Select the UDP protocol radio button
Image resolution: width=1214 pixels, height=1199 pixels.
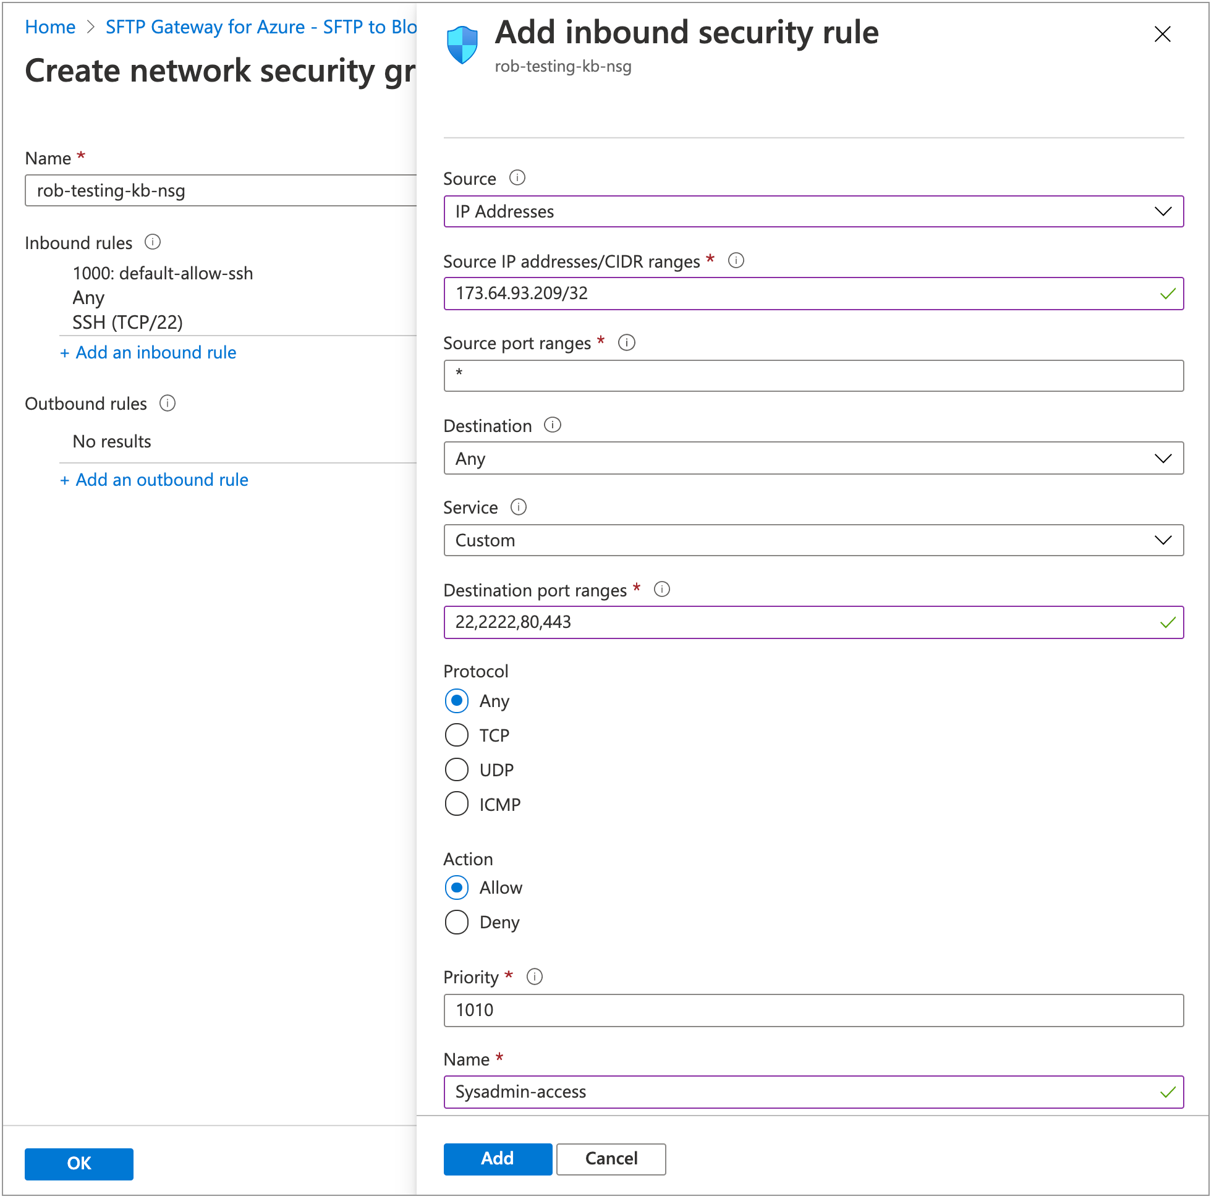pyautogui.click(x=457, y=770)
